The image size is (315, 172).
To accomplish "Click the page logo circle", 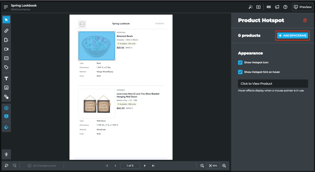I will [x=82, y=24].
